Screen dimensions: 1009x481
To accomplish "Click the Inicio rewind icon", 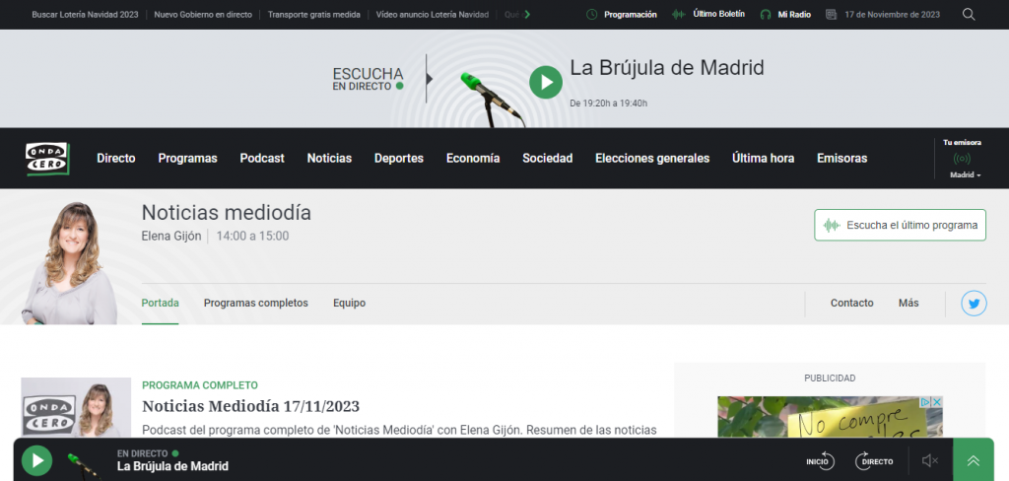I will pyautogui.click(x=820, y=460).
